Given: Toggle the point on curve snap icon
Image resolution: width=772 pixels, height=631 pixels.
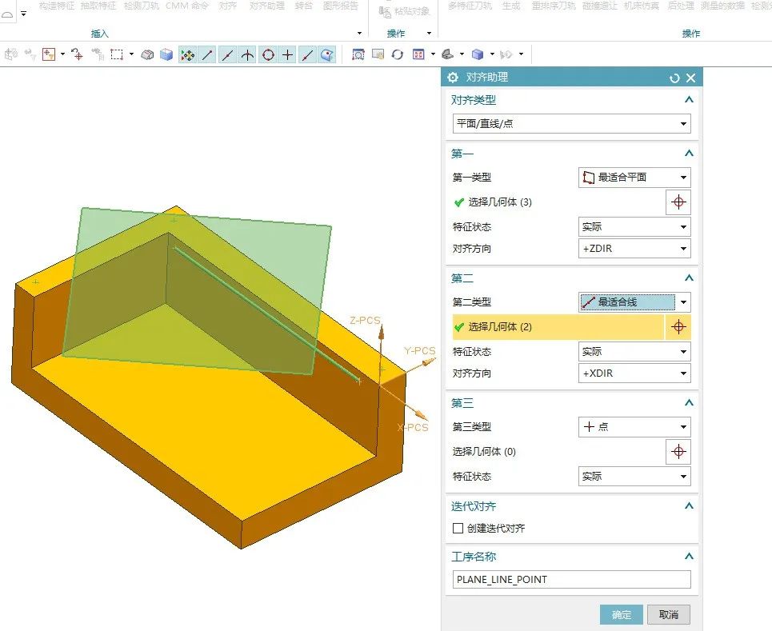Looking at the screenshot, I should 308,54.
